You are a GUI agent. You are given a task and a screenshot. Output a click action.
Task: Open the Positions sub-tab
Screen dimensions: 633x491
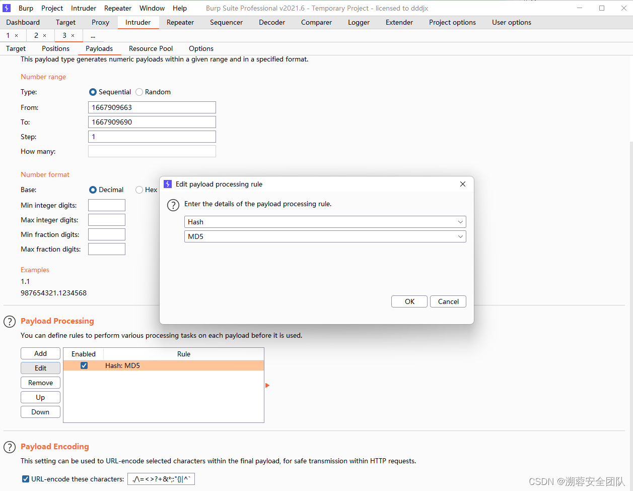56,48
